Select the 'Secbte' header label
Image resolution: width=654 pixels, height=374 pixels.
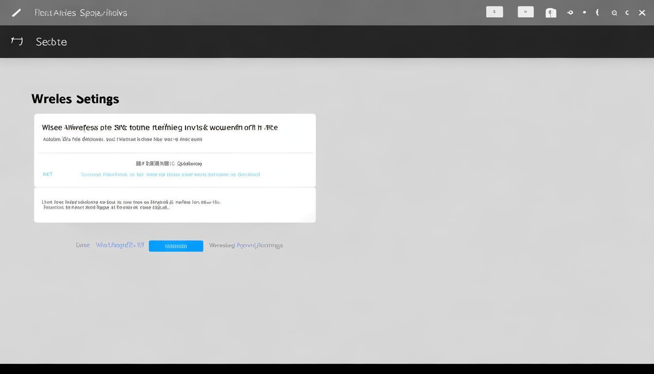tap(51, 42)
